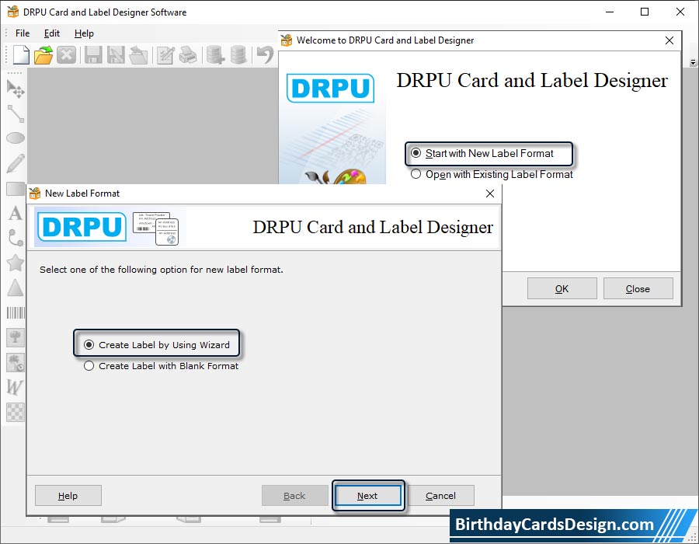Click Close in the Welcome dialog
Screen dimensions: 699x544
click(638, 288)
